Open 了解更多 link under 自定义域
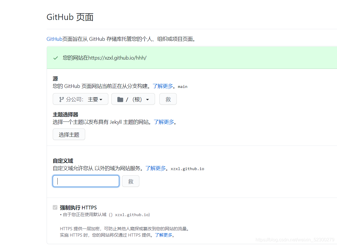The image size is (337, 245). click(x=156, y=168)
